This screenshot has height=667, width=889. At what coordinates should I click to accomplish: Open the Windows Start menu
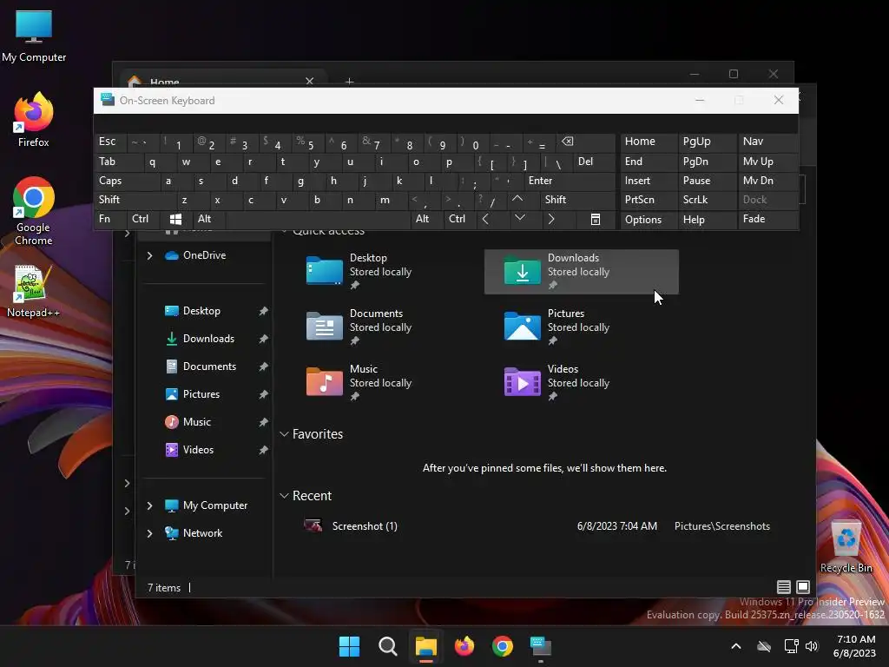point(349,646)
